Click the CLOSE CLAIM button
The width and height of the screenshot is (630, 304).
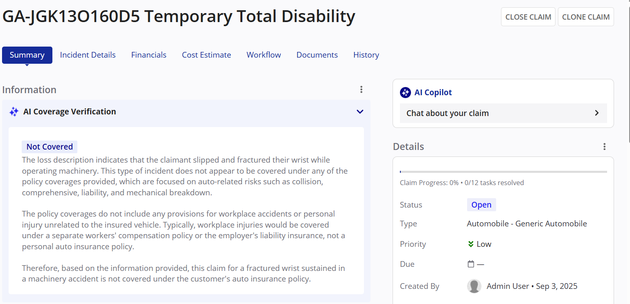click(528, 17)
